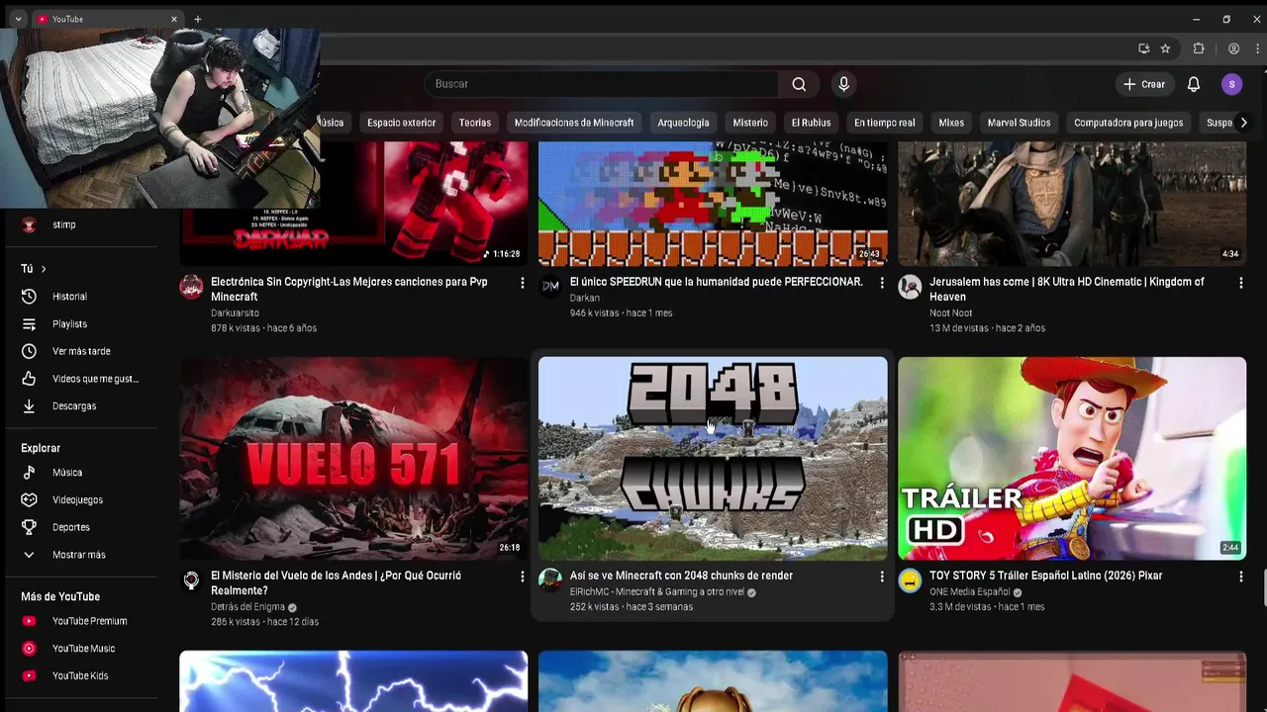Play the Mario speedrun thumbnail

(x=713, y=204)
